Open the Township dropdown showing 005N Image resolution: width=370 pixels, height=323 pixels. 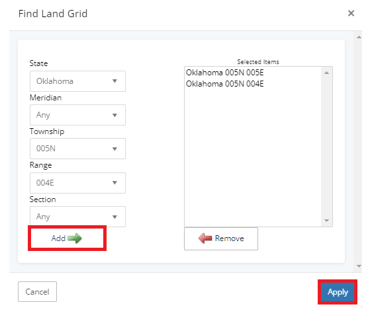click(x=77, y=149)
